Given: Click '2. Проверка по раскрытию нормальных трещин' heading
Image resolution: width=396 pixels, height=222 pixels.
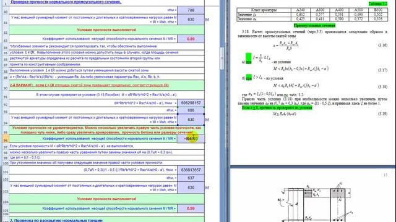Looking at the screenshot, I should (56, 220).
